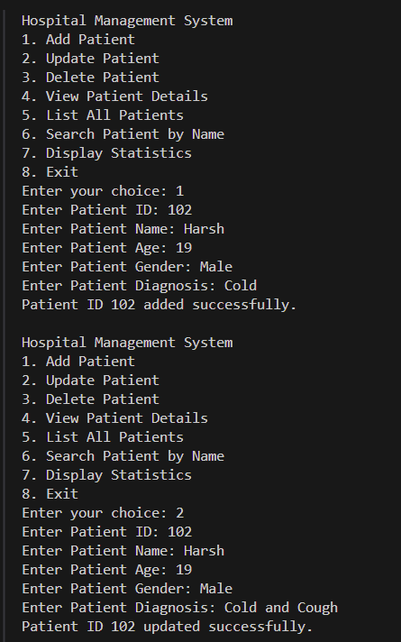This screenshot has height=642, width=401.
Task: Click the first '8. Exit' line
Action: (x=50, y=172)
